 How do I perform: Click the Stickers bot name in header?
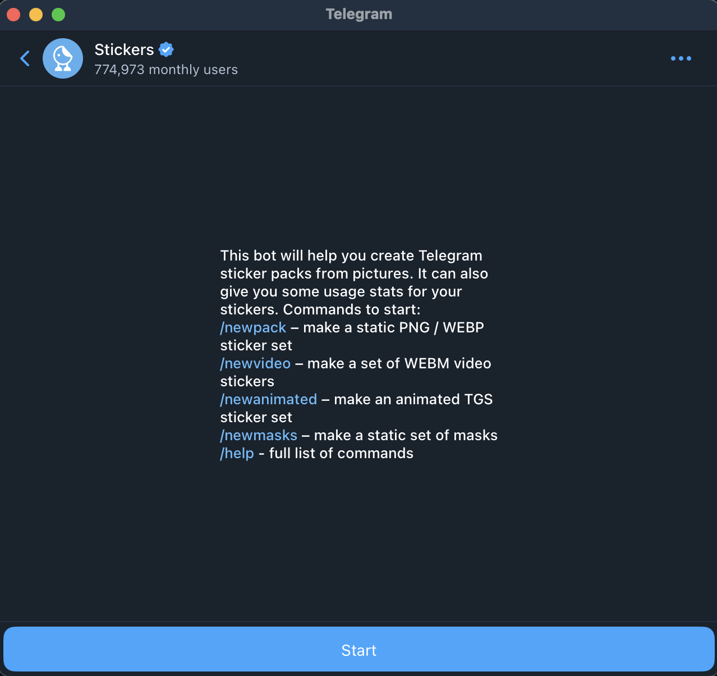124,50
